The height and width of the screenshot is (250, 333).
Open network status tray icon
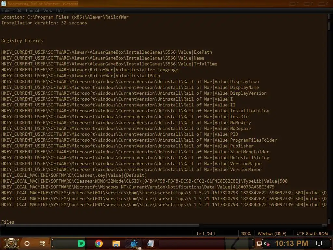pos(259,244)
